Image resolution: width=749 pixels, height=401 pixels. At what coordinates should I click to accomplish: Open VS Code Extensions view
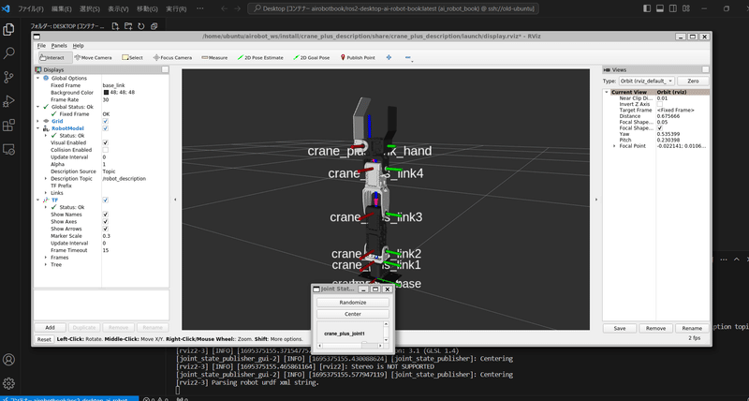(8, 126)
